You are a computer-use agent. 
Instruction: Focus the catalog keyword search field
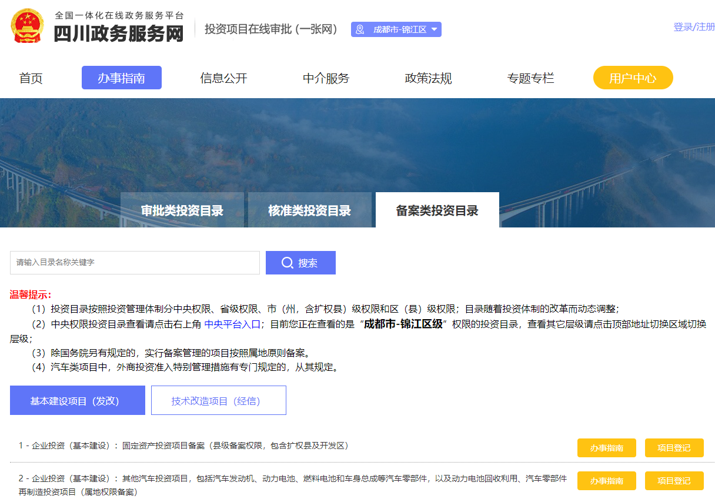point(135,263)
